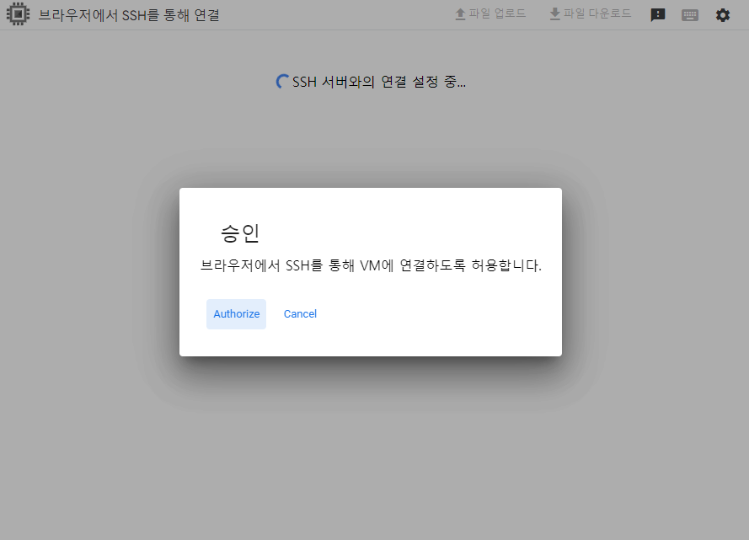749x540 pixels.
Task: Click the loading spinner icon
Action: [x=282, y=82]
